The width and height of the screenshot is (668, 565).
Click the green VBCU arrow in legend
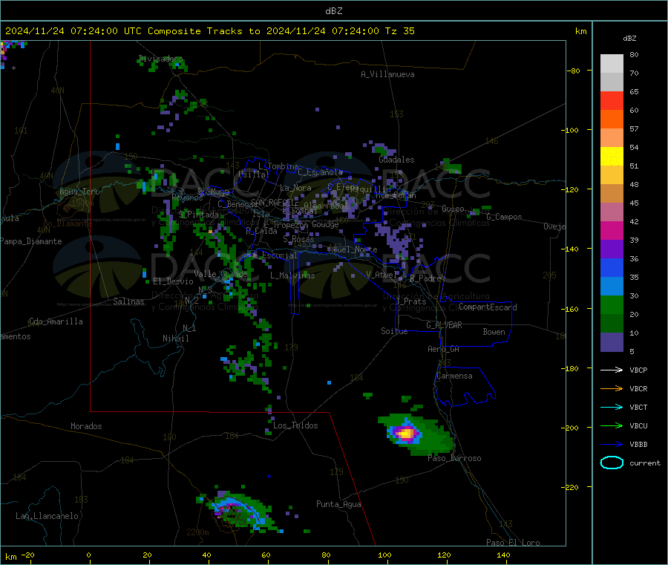click(x=612, y=425)
